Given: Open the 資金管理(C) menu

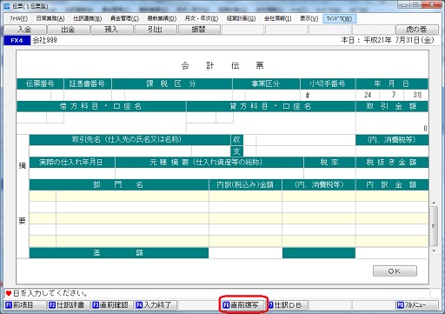Looking at the screenshot, I should (124, 18).
